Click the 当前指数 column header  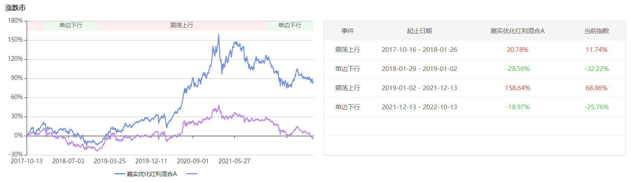point(596,31)
